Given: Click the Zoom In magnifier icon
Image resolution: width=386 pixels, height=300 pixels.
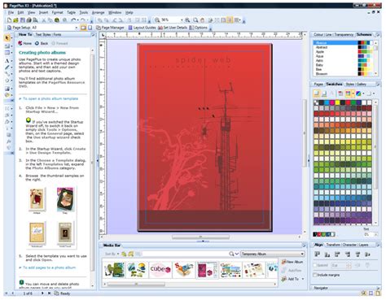Looking at the screenshot, I should coord(187,20).
